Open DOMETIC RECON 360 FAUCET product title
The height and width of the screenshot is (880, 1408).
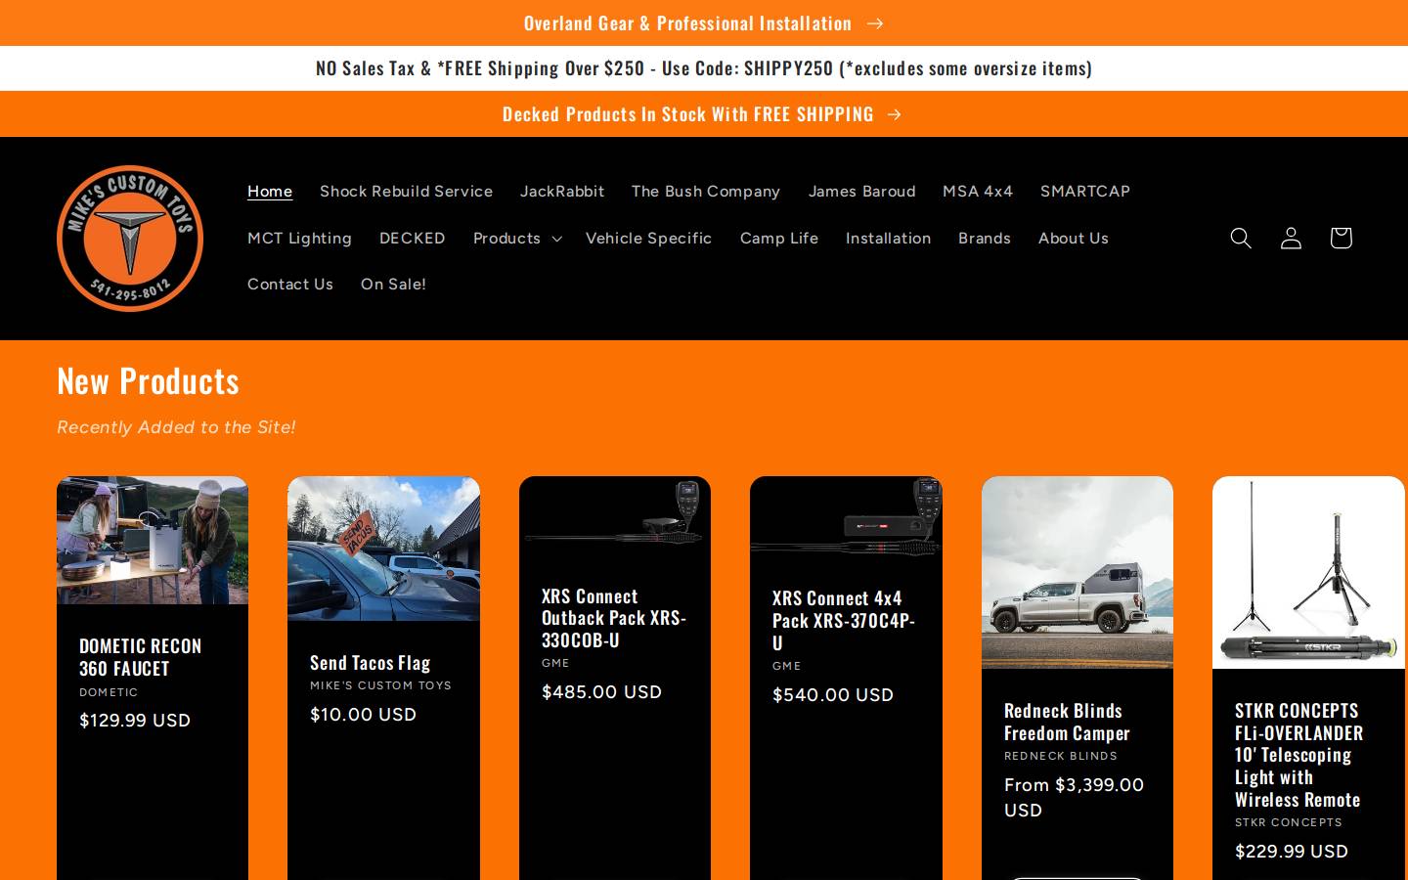tap(141, 657)
